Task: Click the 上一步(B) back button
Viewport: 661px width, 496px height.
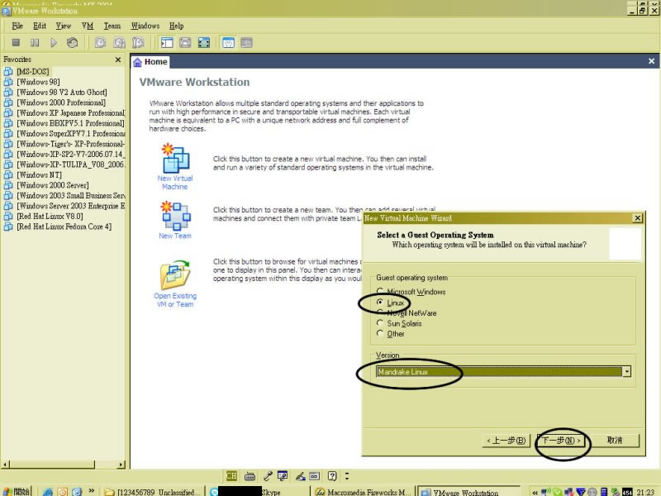Action: click(x=506, y=441)
